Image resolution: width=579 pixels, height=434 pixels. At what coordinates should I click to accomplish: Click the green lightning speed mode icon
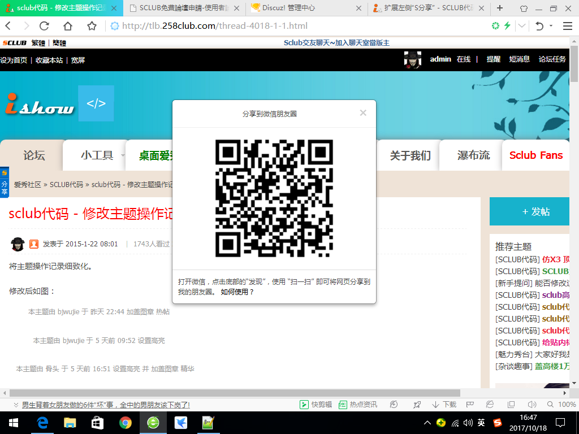(x=507, y=26)
